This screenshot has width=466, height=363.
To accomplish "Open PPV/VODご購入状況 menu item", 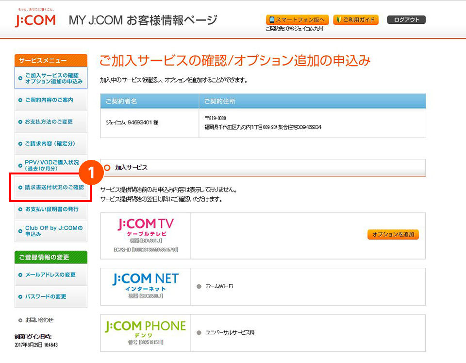I will coord(51,165).
